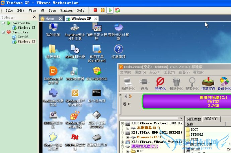The height and width of the screenshot is (153, 231).
Task: Click the red Stop (power off) button
Action: click(x=95, y=10)
